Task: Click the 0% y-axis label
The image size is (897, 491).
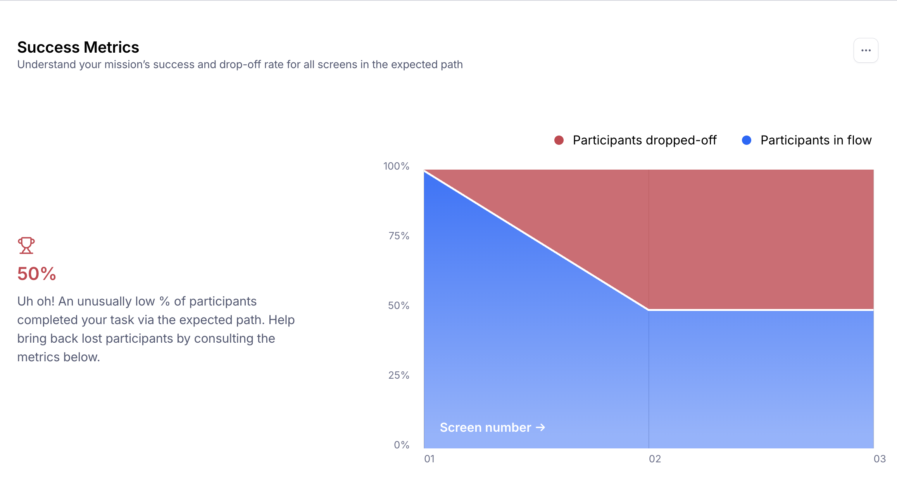Action: [x=402, y=445]
